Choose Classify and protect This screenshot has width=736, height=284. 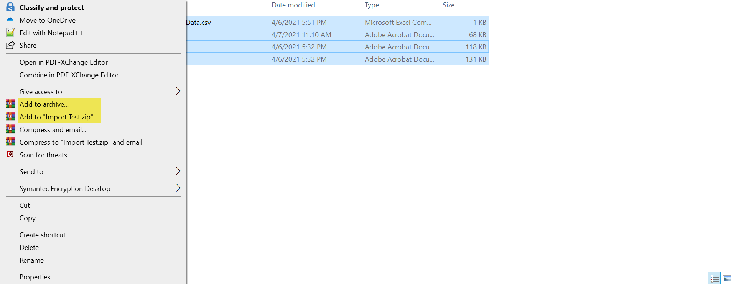coord(52,7)
